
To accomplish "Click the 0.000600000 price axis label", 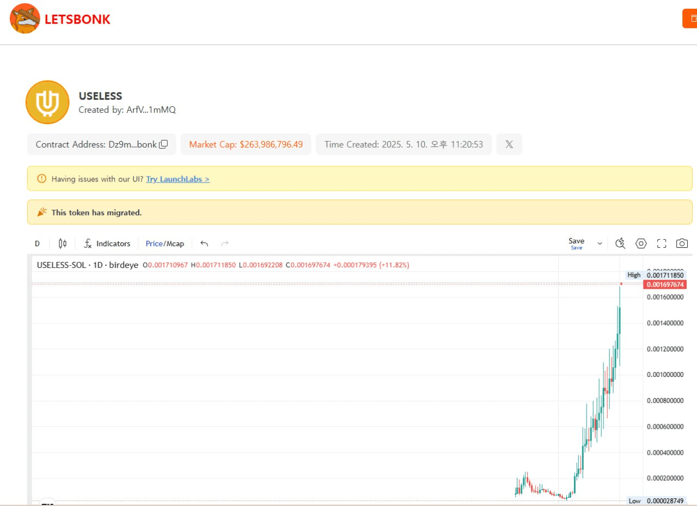I will [665, 426].
